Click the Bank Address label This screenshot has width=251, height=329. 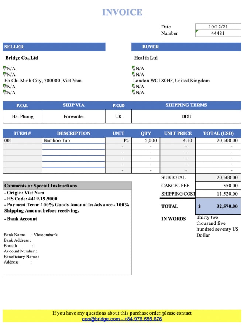pyautogui.click(x=17, y=240)
